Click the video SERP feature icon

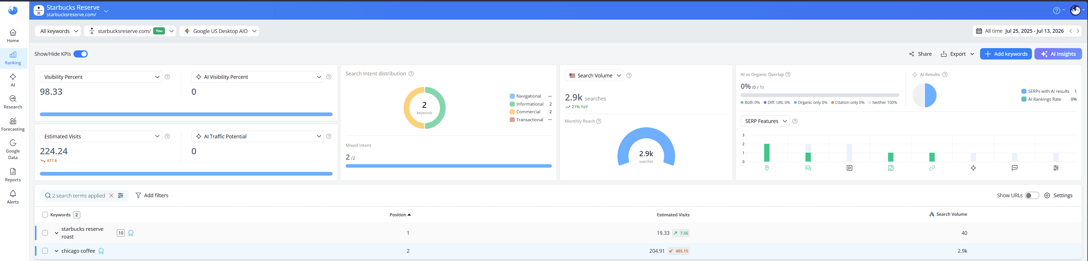click(x=849, y=168)
